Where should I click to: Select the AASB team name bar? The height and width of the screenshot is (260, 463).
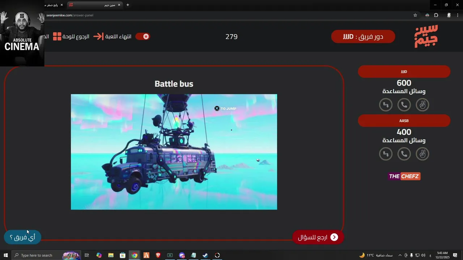[x=404, y=121]
